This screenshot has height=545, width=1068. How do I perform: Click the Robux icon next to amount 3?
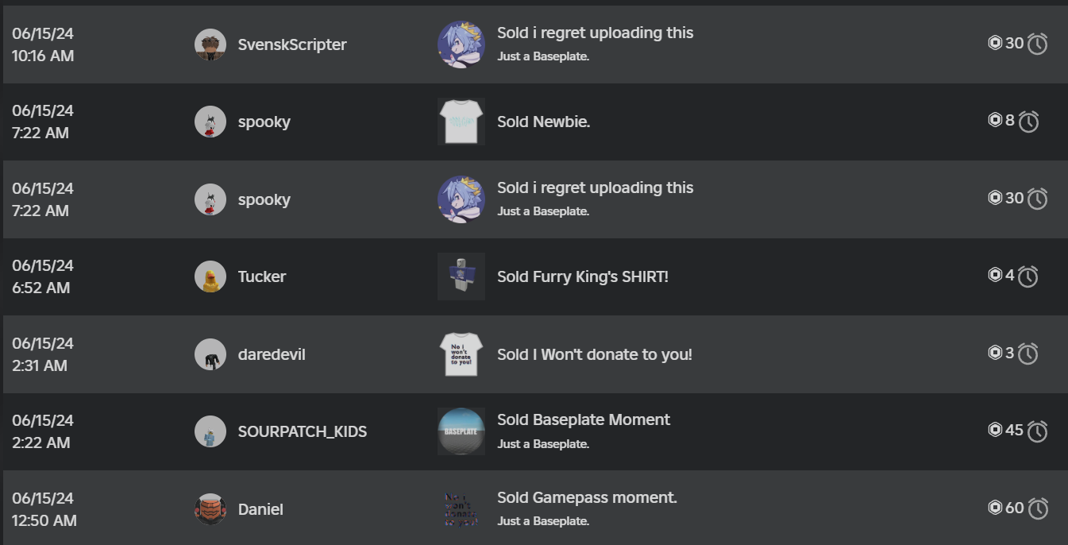coord(995,353)
